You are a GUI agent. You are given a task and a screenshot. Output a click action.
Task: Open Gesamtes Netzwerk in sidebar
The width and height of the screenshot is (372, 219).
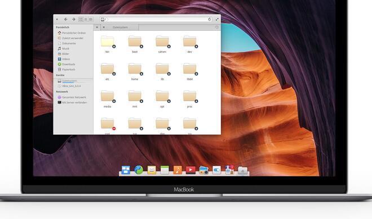click(x=72, y=97)
